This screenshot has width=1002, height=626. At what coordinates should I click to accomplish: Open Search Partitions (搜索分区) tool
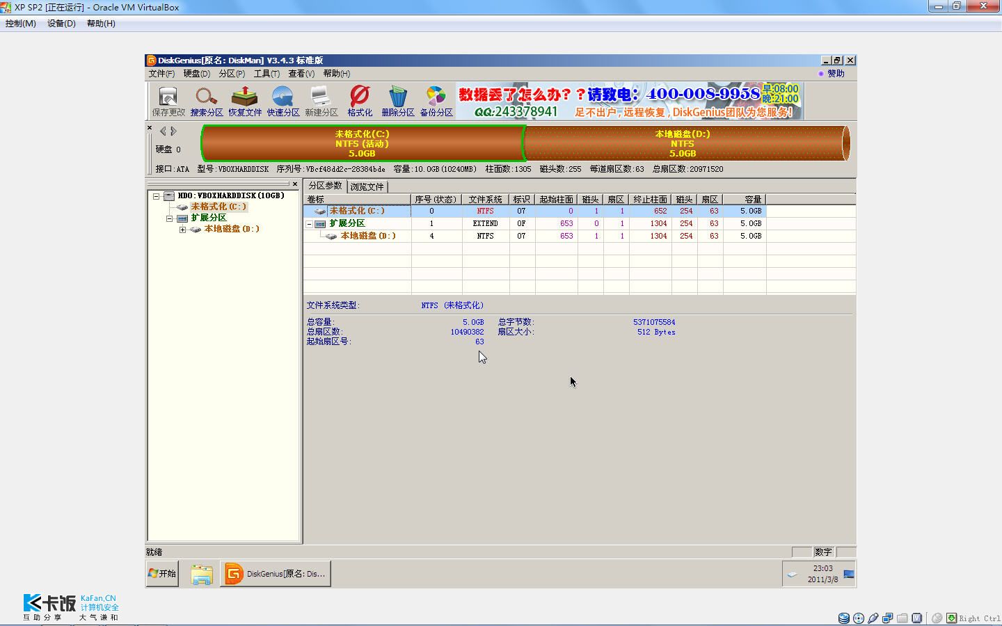pyautogui.click(x=207, y=101)
